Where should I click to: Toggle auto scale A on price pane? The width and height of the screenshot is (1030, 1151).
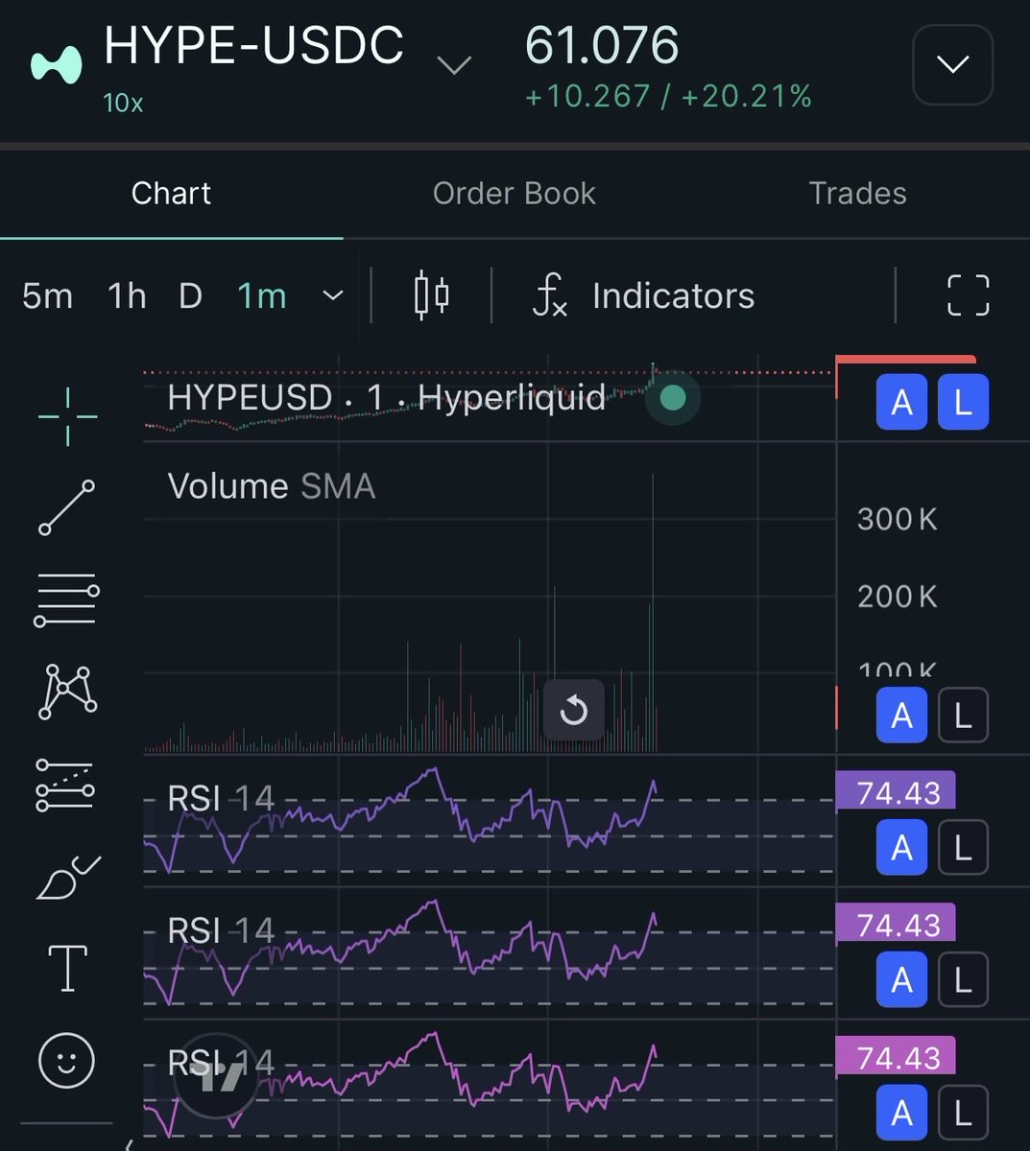tap(901, 403)
